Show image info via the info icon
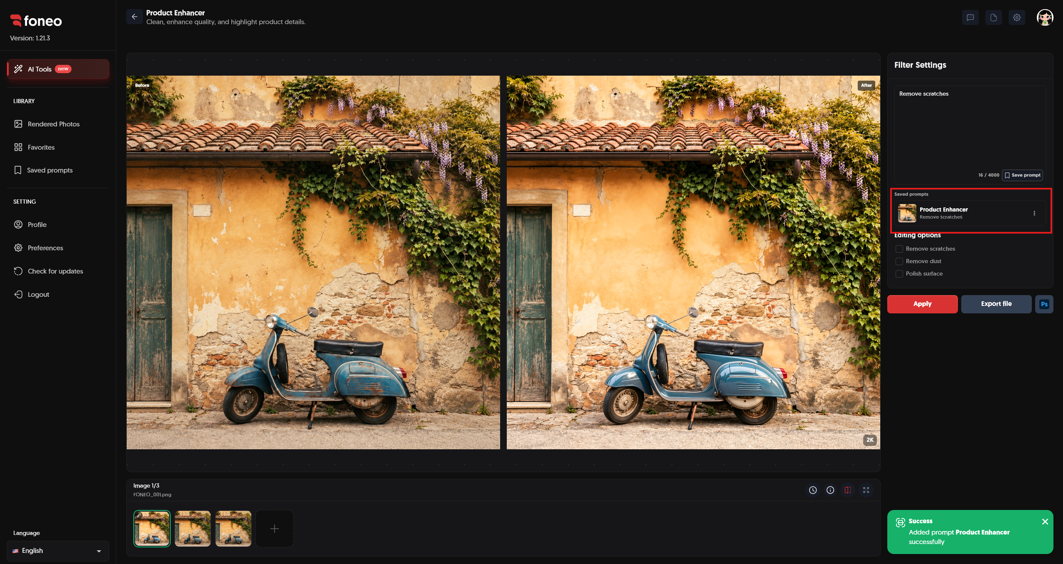This screenshot has height=564, width=1063. (x=830, y=490)
